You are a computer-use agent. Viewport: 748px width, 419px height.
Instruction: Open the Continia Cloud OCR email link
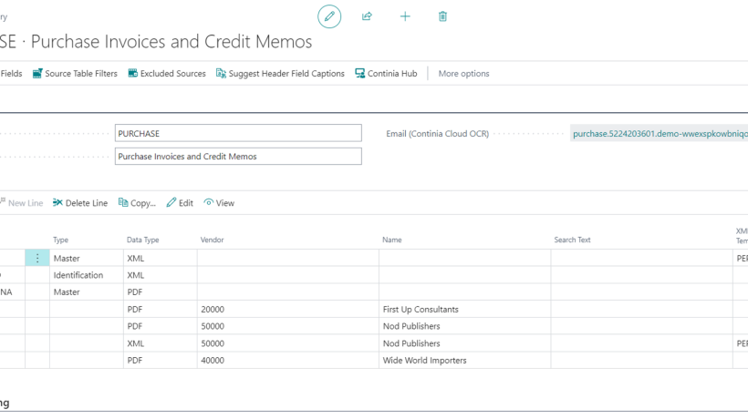coord(659,134)
